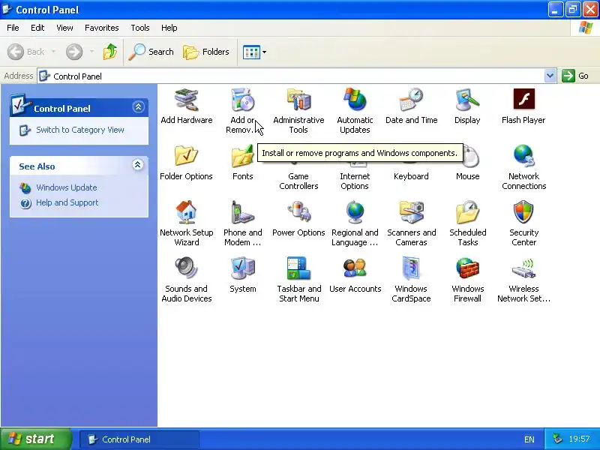Open Regional and Language options
The width and height of the screenshot is (600, 450).
click(x=355, y=223)
